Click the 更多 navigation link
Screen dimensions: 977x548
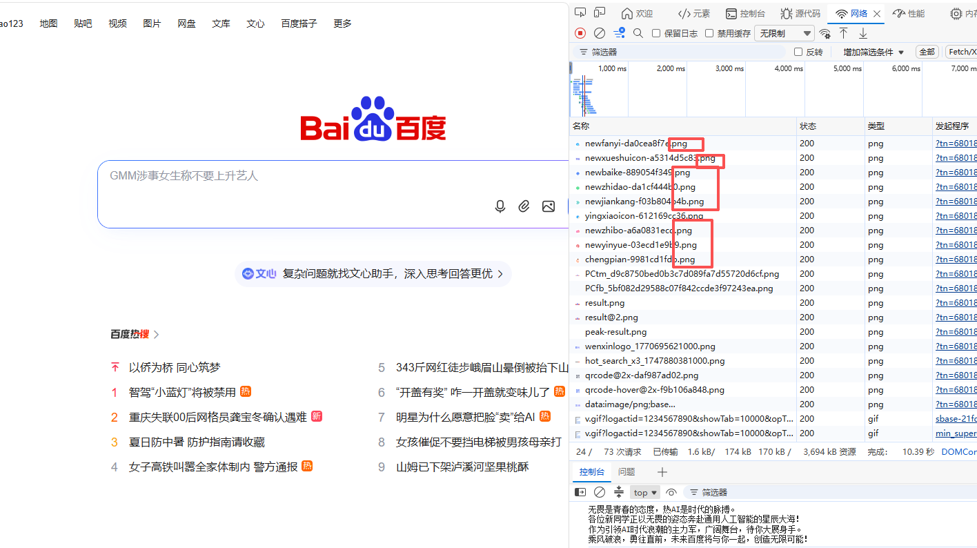click(x=342, y=23)
